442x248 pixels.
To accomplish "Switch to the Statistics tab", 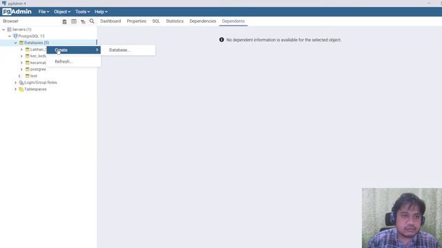I will tap(175, 21).
